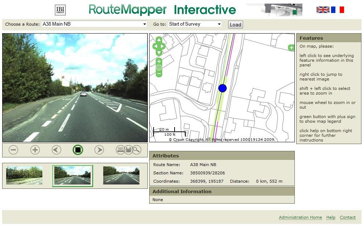The width and height of the screenshot is (364, 226).
Task: Click the Crown Copyright notice on map
Action: click(x=222, y=139)
